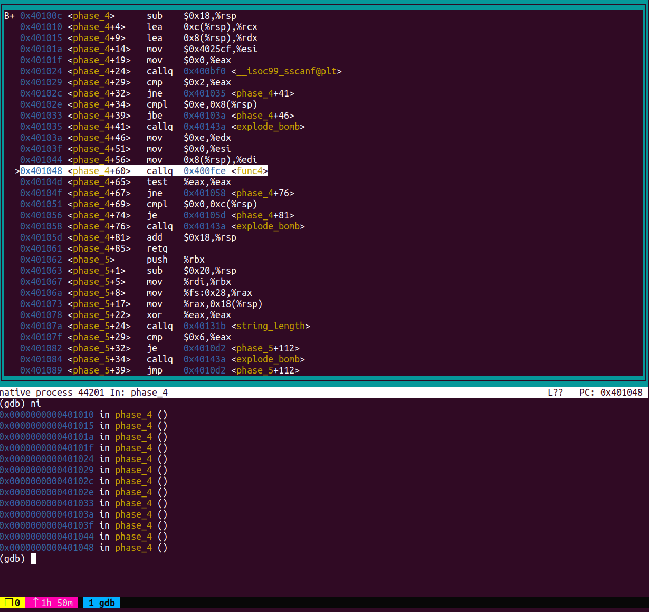Select the tmux window tab '1 gdb'
The width and height of the screenshot is (649, 612).
click(x=102, y=603)
